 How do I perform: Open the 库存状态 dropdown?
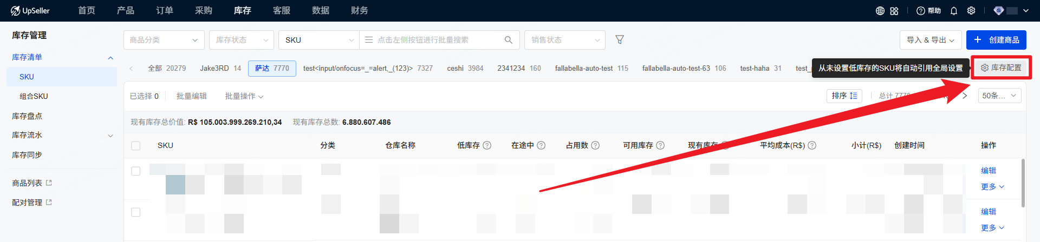[x=242, y=40]
